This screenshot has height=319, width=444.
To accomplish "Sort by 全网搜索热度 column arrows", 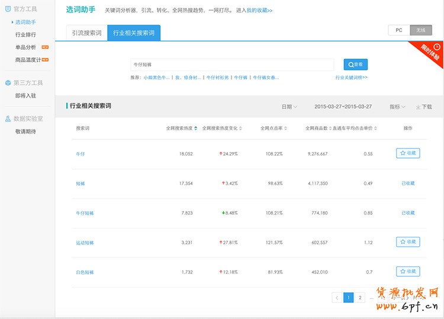I will pyautogui.click(x=196, y=128).
